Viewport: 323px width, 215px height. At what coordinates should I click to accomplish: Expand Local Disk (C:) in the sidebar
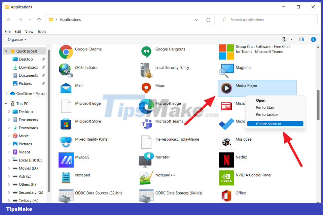point(9,160)
